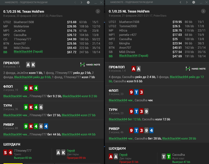Open settings gear in right hand window
Image resolution: width=209 pixels, height=164 pixels.
click(x=194, y=2)
